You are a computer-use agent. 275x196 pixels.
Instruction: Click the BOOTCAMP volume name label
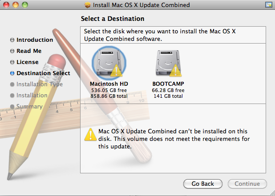coord(168,84)
